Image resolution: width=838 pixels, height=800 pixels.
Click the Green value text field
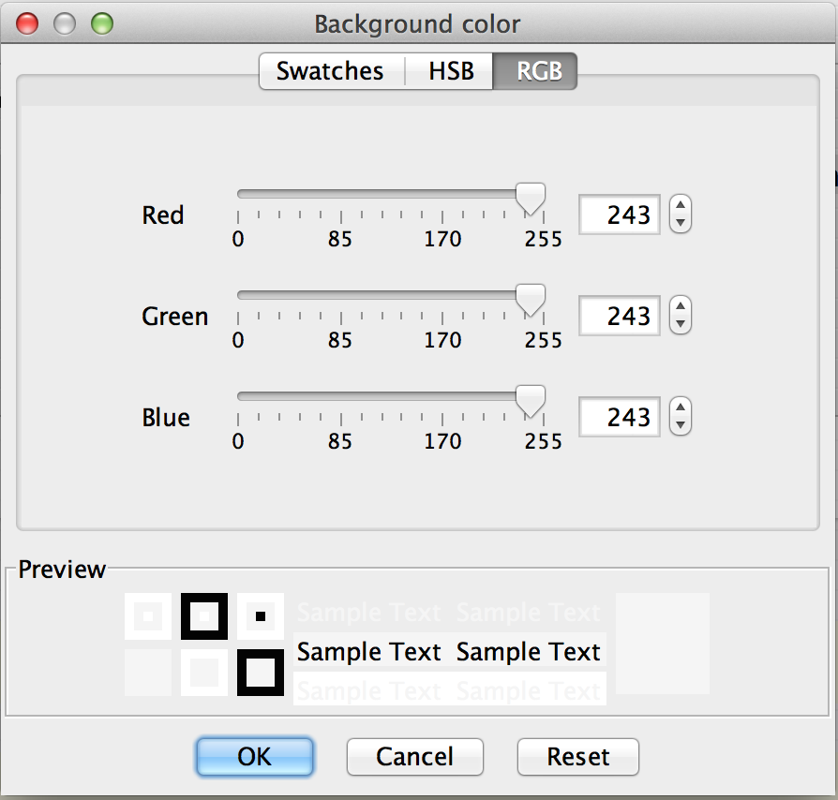click(620, 317)
